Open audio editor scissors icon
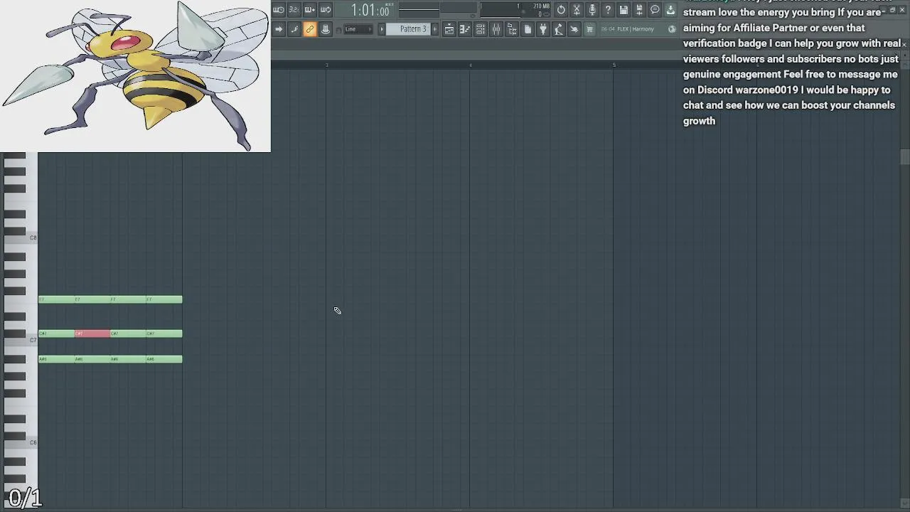This screenshot has width=910, height=512. click(x=577, y=10)
